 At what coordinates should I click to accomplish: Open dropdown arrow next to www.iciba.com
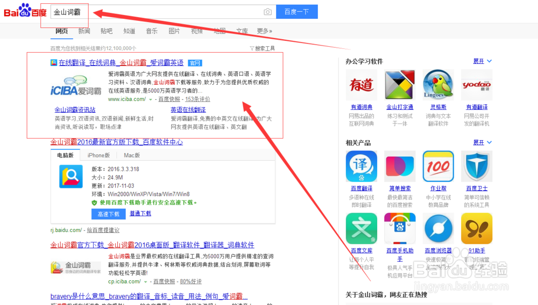(x=150, y=100)
